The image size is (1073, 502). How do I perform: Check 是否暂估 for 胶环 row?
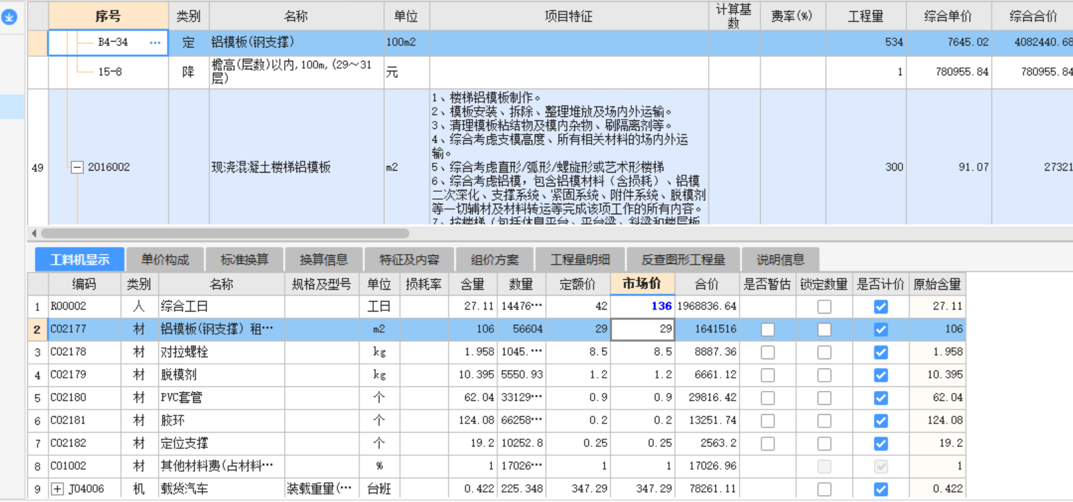coord(768,421)
